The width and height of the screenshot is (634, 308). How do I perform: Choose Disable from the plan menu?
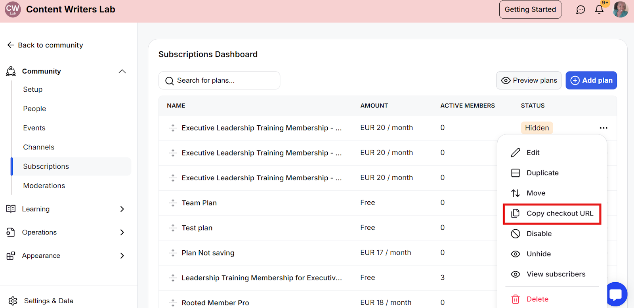[539, 234]
